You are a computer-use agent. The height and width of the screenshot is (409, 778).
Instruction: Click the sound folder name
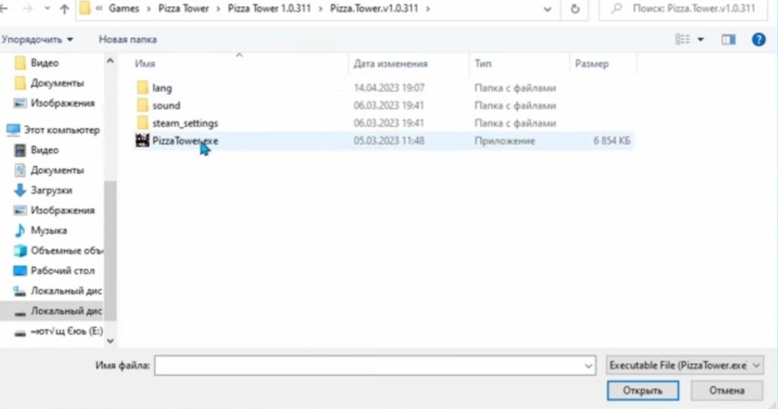[x=166, y=106]
